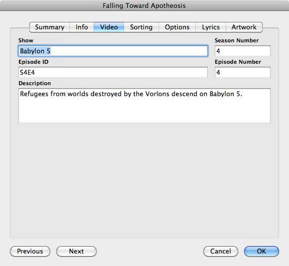Screen dimensions: 289x266
Task: Click the title Falling Toward Apotheosis
Action: tap(144, 5)
